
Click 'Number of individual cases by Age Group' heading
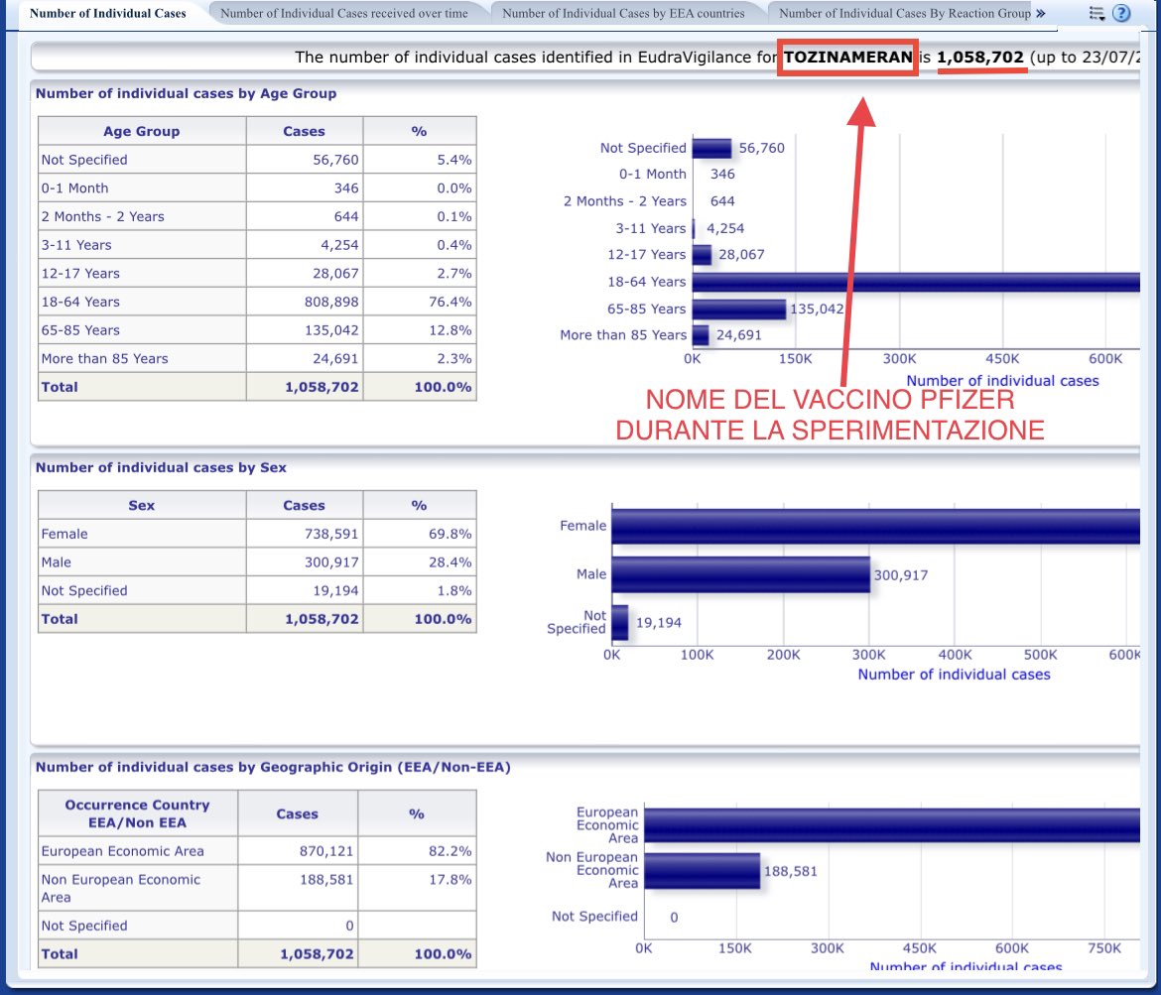click(x=186, y=93)
